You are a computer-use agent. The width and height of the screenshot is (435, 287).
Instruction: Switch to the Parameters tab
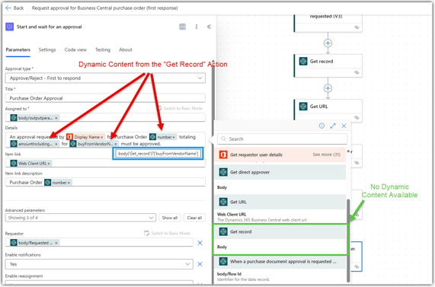[18, 50]
